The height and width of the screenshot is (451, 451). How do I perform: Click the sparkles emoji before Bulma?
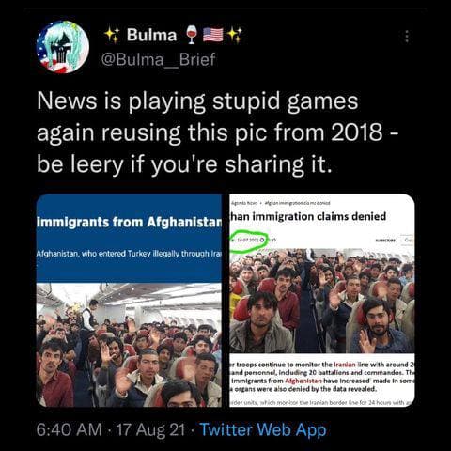(x=112, y=35)
